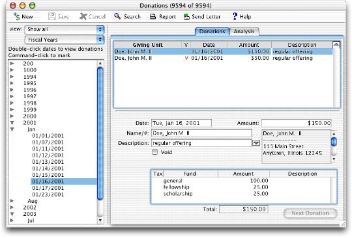Sort by Giving Unit column header
The width and height of the screenshot is (352, 238).
[x=148, y=45]
